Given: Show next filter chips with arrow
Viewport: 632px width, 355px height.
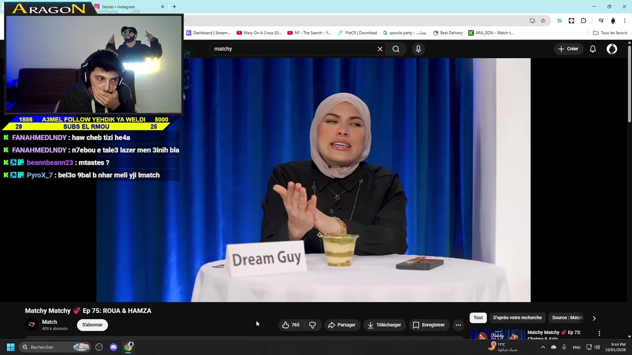Looking at the screenshot, I should pyautogui.click(x=594, y=318).
